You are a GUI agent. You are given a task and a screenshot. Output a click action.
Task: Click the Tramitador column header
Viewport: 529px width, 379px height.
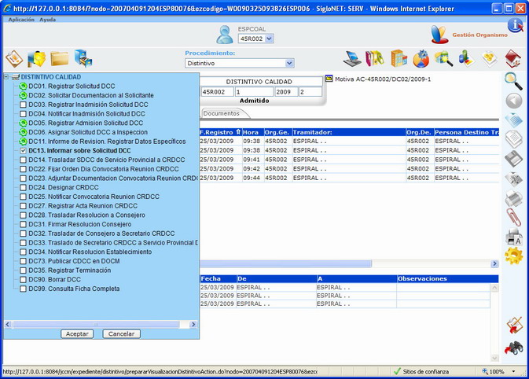(349, 132)
